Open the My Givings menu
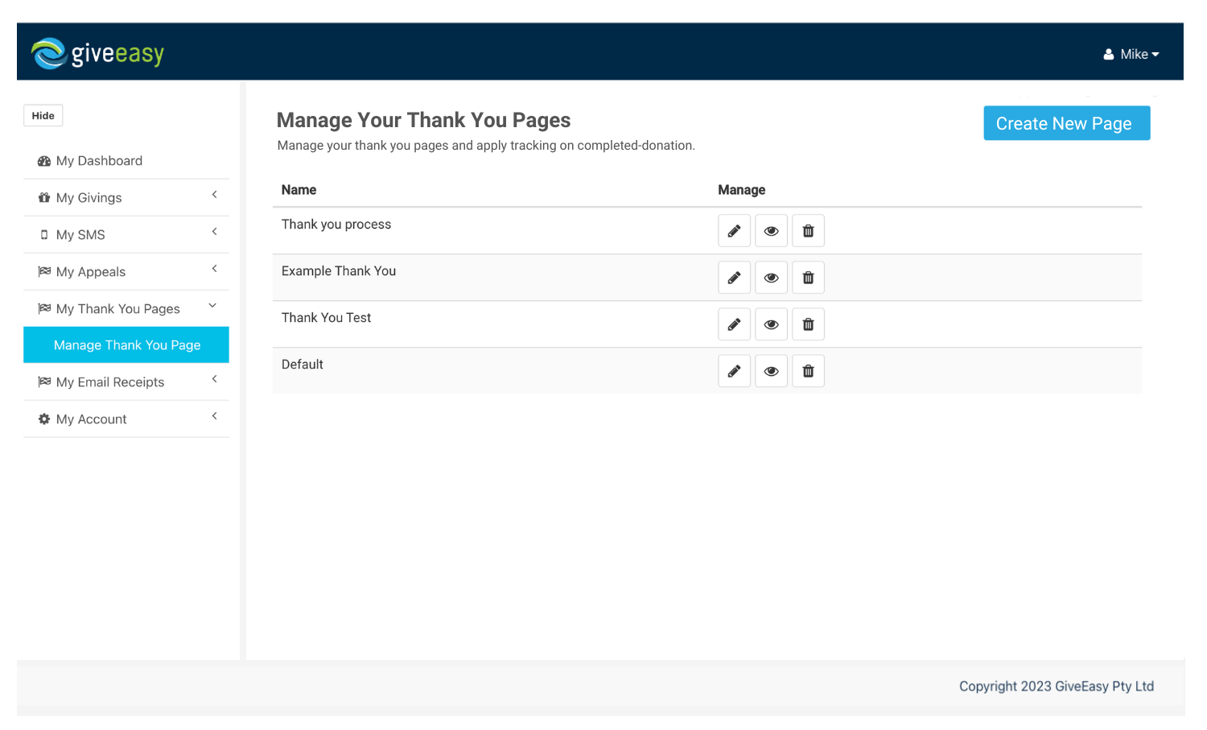This screenshot has width=1207, height=730. [x=126, y=198]
